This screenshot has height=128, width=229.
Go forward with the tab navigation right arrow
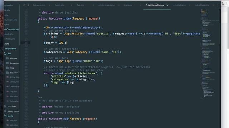point(28,5)
